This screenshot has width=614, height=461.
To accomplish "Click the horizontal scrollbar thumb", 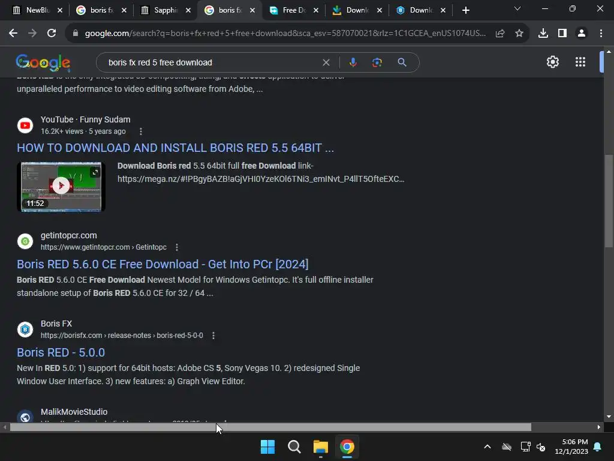I will pyautogui.click(x=270, y=427).
